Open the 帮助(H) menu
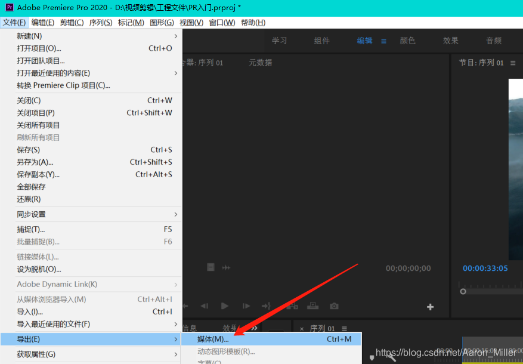The image size is (523, 364). pos(253,23)
